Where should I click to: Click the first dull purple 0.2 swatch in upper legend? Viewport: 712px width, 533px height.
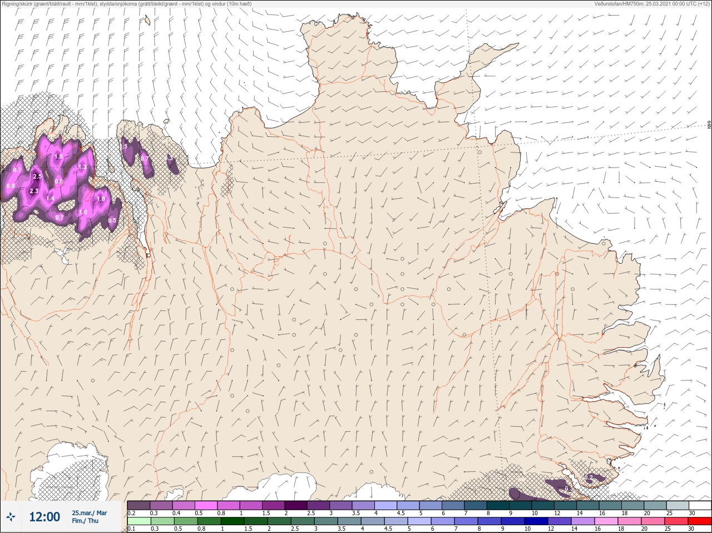coord(139,505)
